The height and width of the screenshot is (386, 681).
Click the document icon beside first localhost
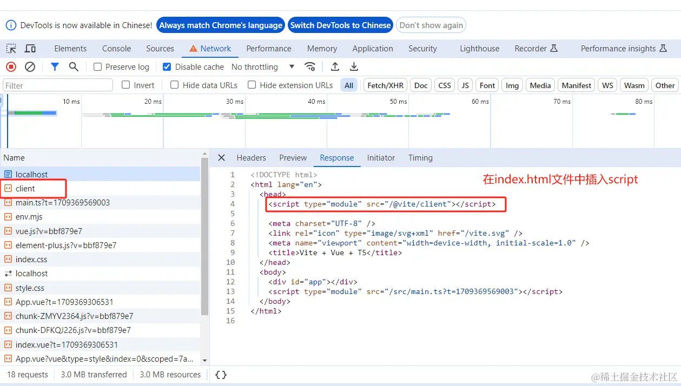coord(8,175)
